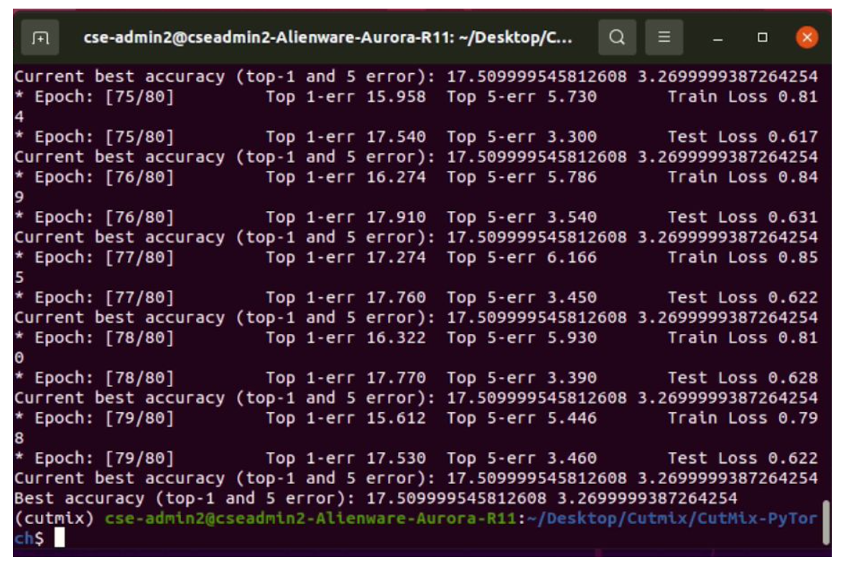Click 'Epoch: [79/80]' on the Train Loss 0.79 line
The image size is (849, 570).
(104, 418)
